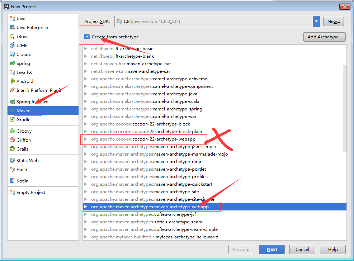Click the Empty Project folder icon
This screenshot has height=261, width=354.
coord(12,193)
